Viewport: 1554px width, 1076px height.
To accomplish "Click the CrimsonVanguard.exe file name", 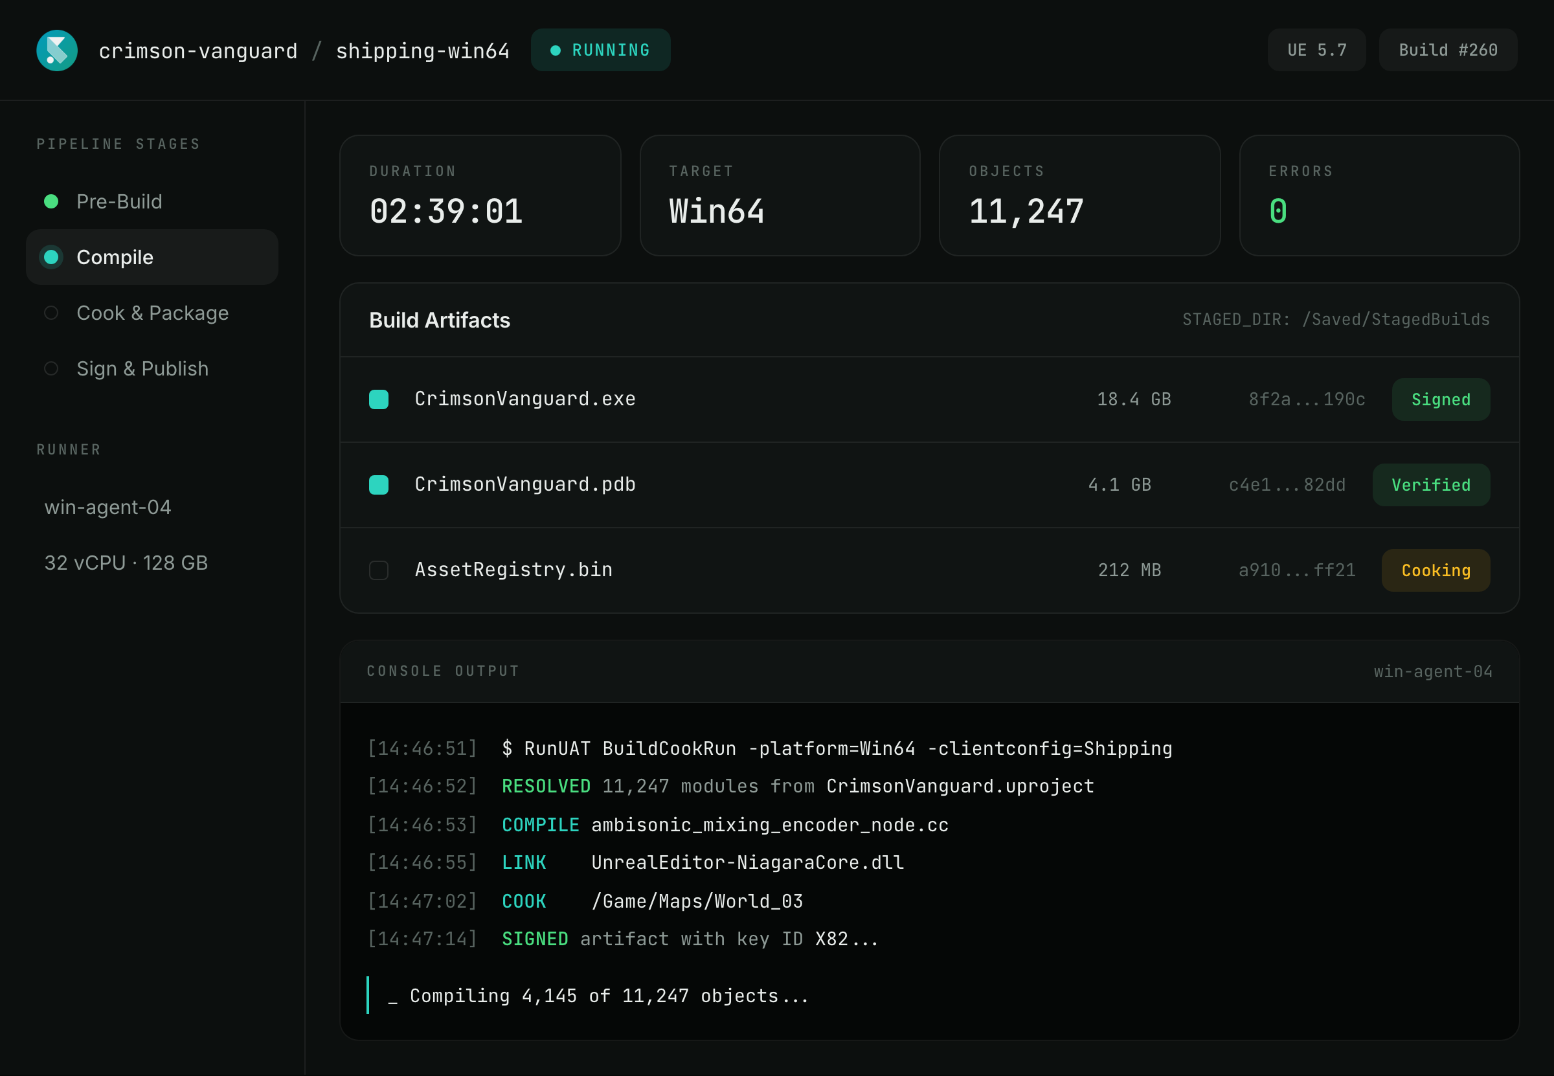I will [525, 399].
